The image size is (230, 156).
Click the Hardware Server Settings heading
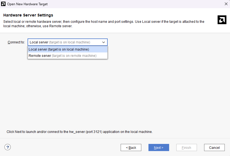click(28, 15)
